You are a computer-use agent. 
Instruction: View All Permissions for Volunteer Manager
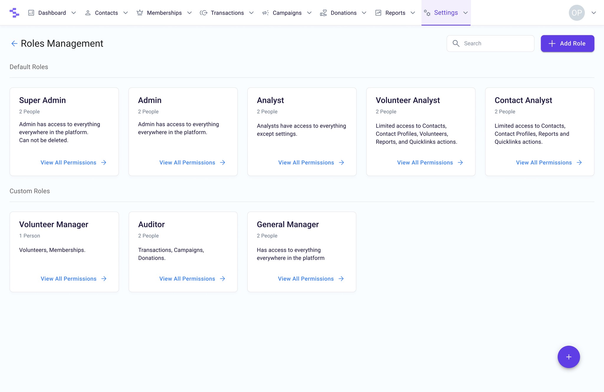73,279
